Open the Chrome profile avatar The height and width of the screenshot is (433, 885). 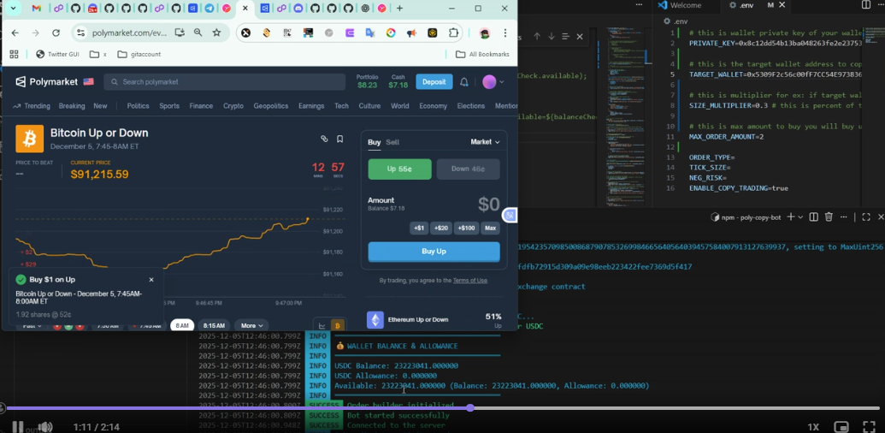tap(484, 33)
